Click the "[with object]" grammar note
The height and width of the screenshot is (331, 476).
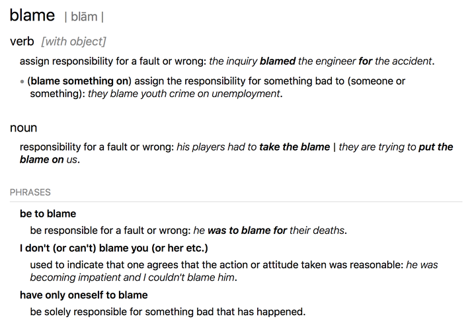[x=73, y=42]
